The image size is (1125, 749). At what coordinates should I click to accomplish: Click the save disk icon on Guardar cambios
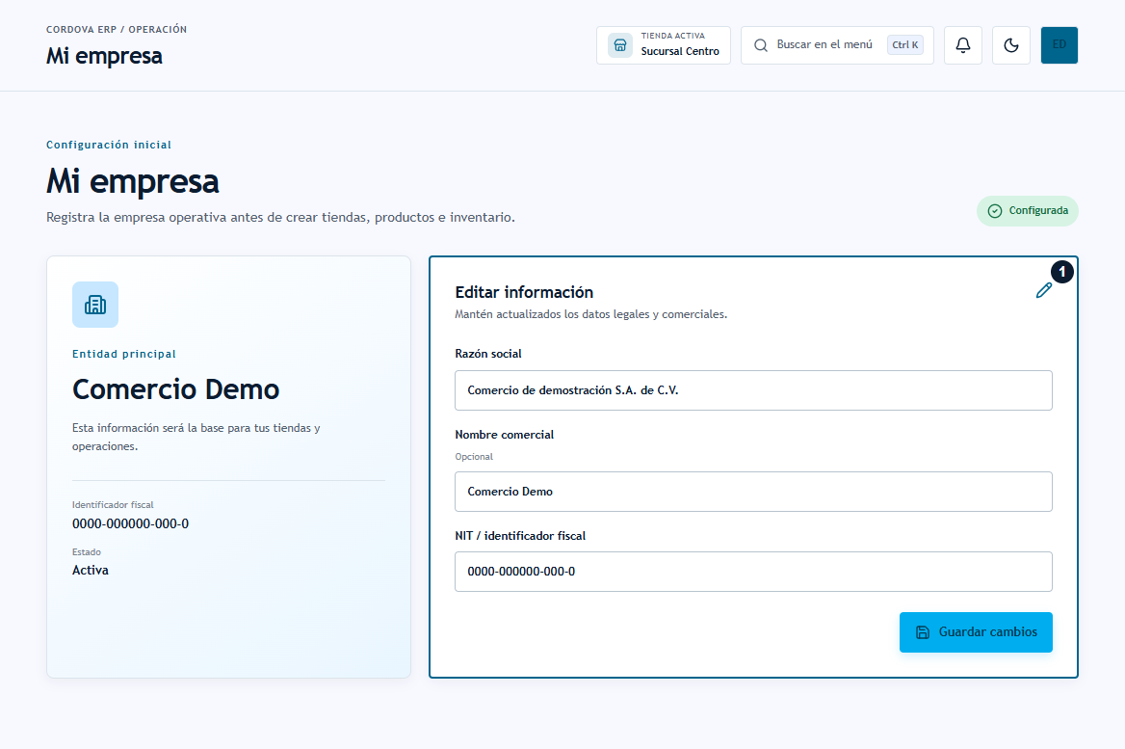(x=923, y=632)
